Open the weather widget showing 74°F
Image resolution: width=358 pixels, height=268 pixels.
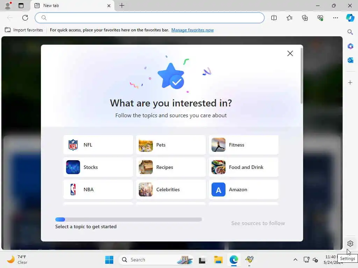[17, 260]
